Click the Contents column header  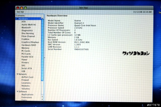point(28,16)
